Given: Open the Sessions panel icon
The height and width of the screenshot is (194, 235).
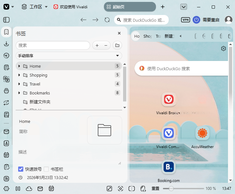Looking at the screenshot, I should point(6,103).
